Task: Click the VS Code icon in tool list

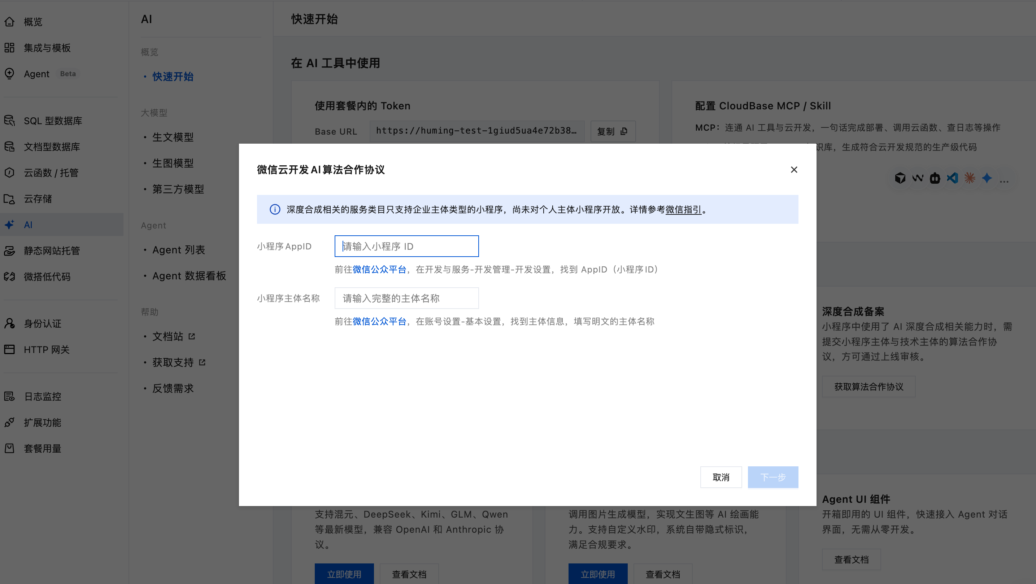Action: pos(952,178)
